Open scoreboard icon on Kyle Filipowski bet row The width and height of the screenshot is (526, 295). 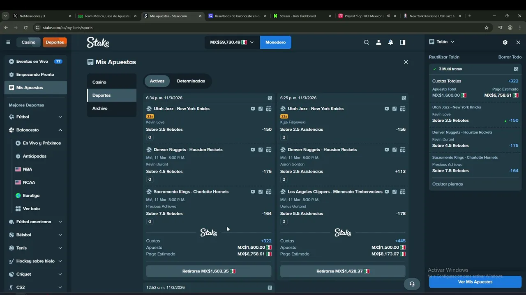point(403,109)
